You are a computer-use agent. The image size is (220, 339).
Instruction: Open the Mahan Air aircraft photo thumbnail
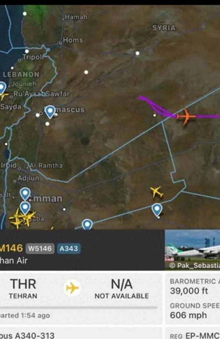coord(192,250)
